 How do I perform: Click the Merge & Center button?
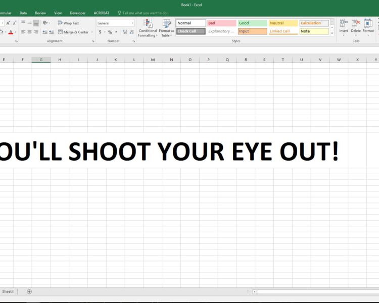[x=73, y=32]
